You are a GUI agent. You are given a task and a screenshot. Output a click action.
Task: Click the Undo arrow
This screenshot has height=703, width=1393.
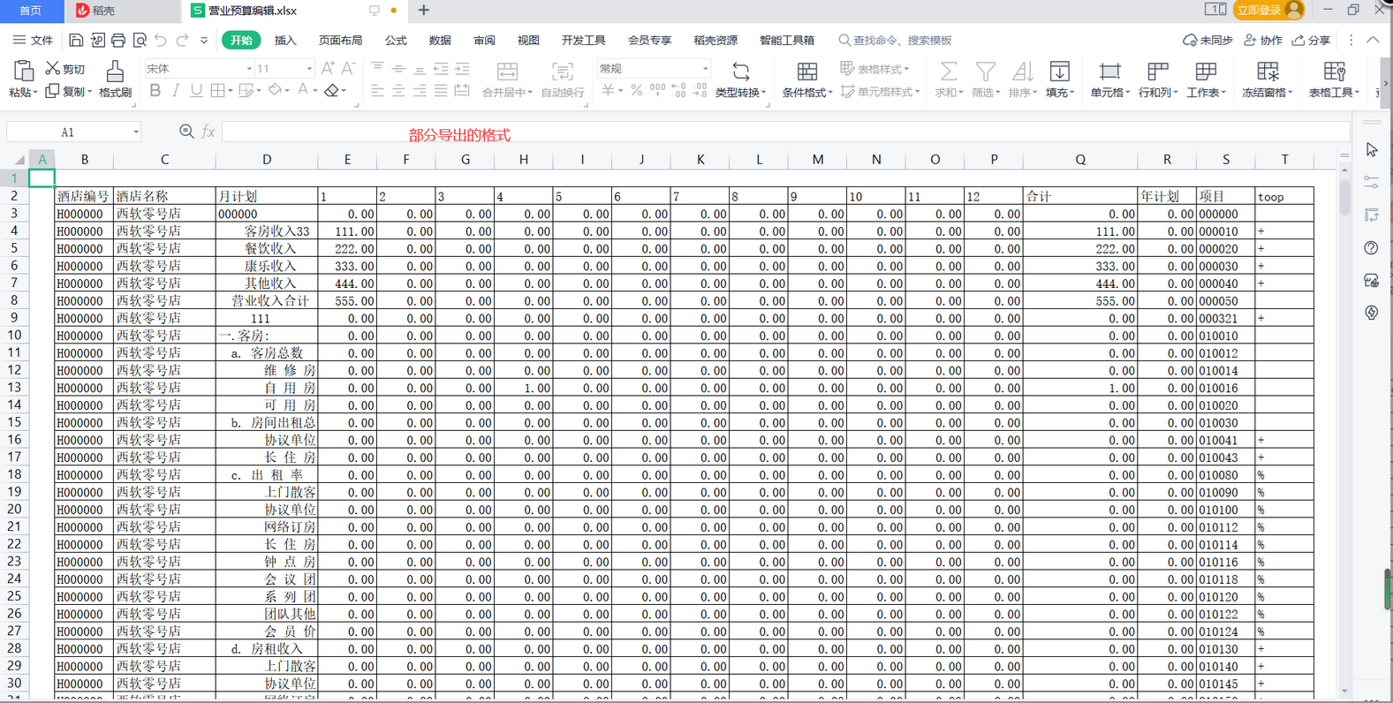point(161,40)
